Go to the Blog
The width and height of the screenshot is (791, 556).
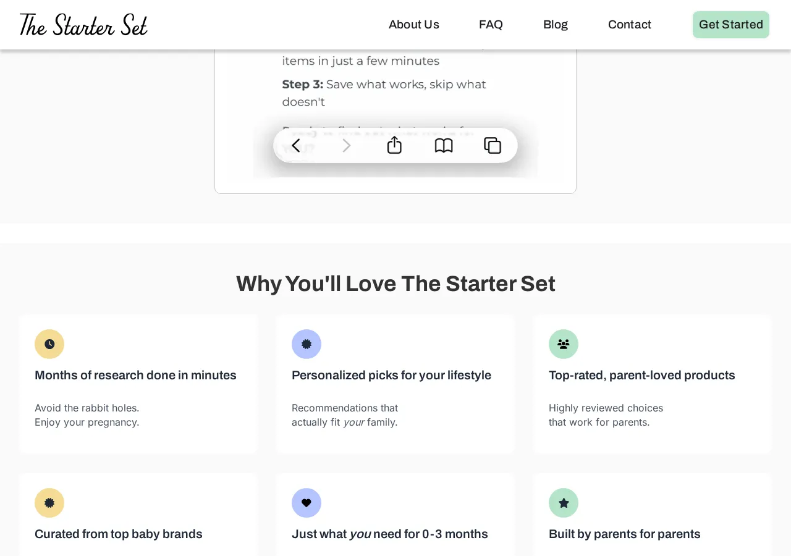coord(555,24)
